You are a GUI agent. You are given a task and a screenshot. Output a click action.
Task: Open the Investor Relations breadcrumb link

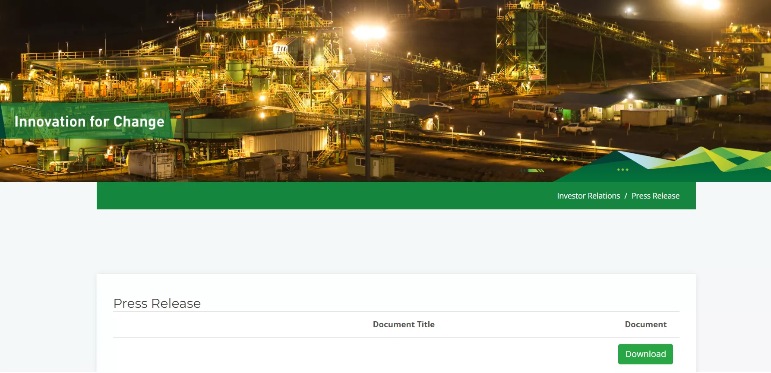(x=588, y=196)
